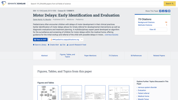
Task: Copy the paper link icon
Action: tap(166, 11)
